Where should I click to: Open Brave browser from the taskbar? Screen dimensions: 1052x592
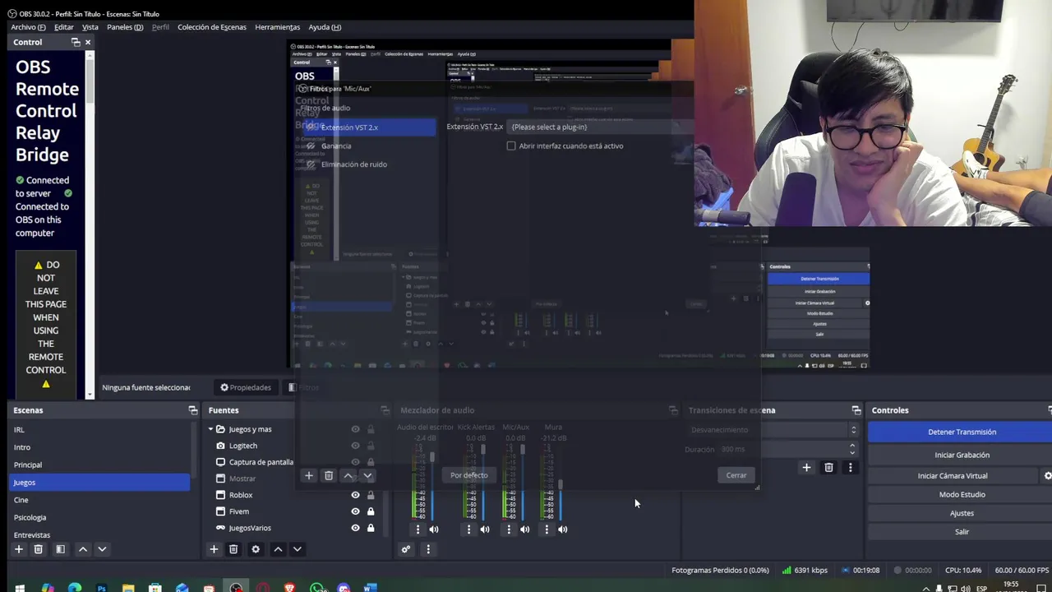coord(289,588)
